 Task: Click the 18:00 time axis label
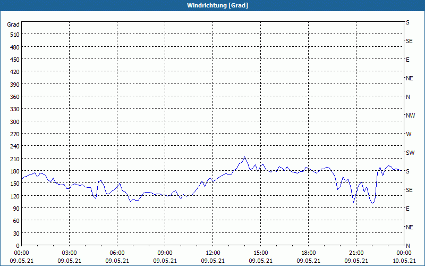pos(309,253)
